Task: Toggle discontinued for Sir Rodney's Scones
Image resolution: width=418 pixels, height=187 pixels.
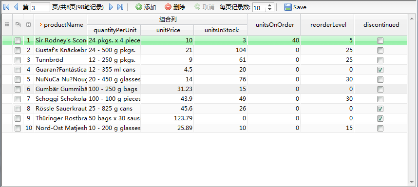Action: [x=380, y=41]
